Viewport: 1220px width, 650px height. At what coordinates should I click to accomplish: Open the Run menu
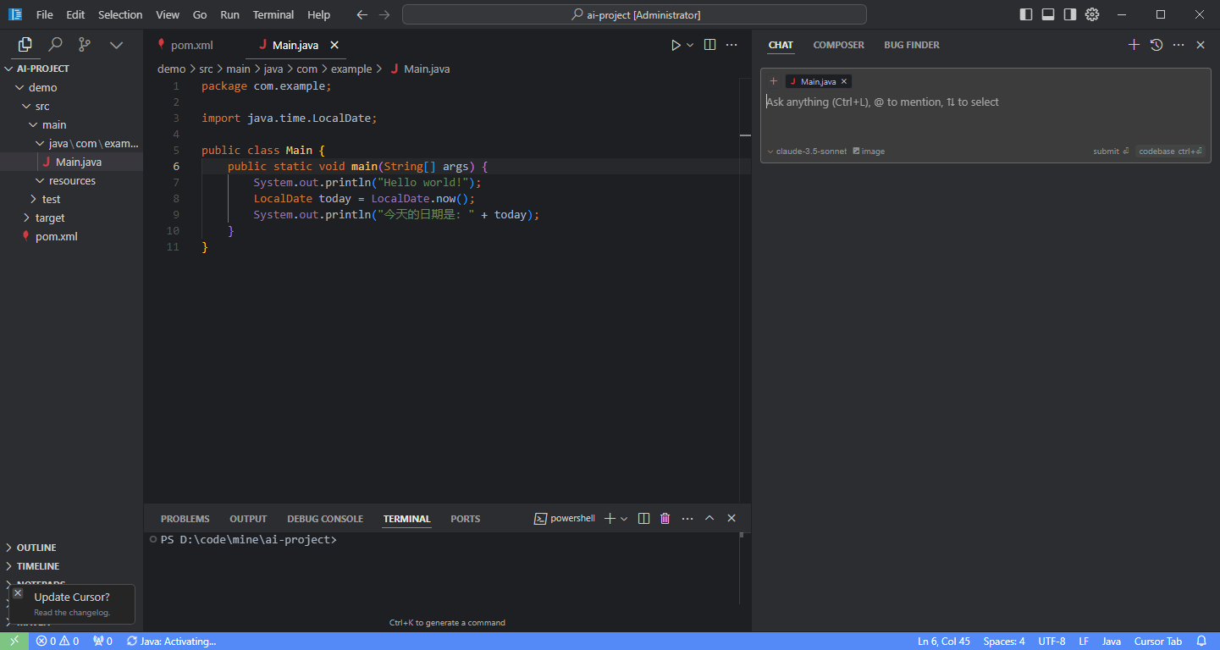point(229,14)
